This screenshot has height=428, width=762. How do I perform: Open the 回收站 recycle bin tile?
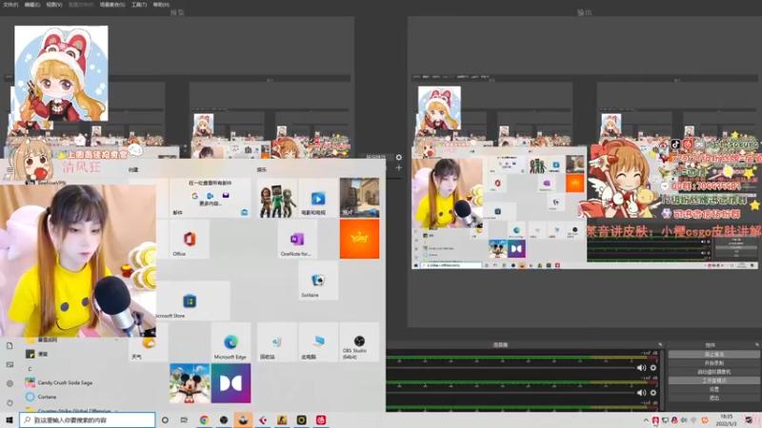tap(276, 342)
